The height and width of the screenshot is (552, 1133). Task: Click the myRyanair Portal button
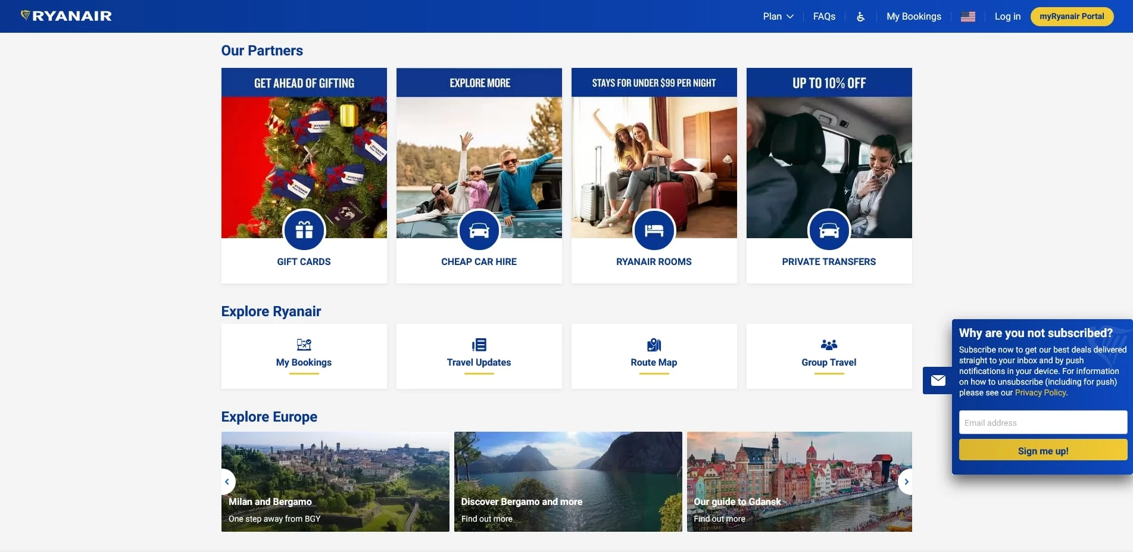[1071, 17]
